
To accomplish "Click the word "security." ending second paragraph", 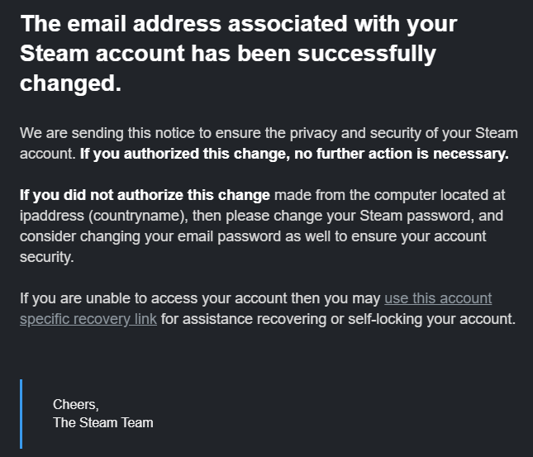I will (x=47, y=257).
